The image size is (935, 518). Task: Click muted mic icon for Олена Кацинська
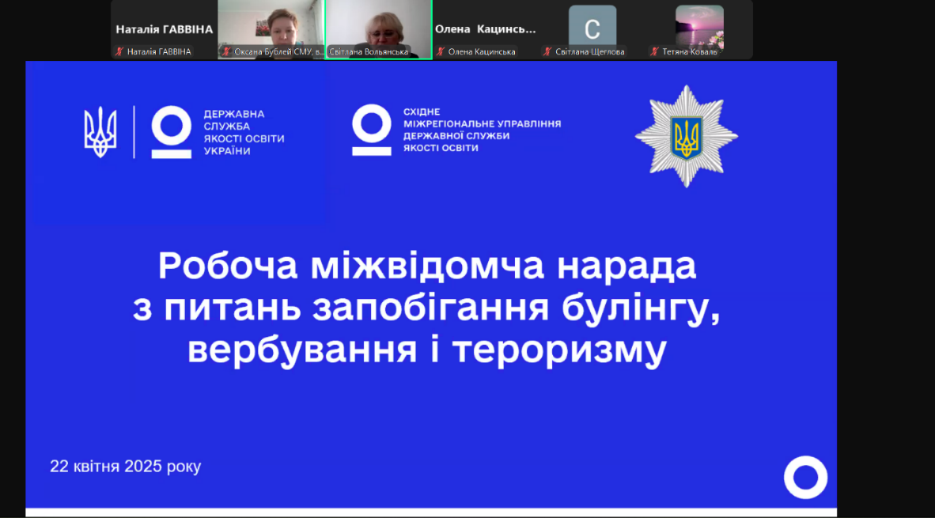pos(441,52)
